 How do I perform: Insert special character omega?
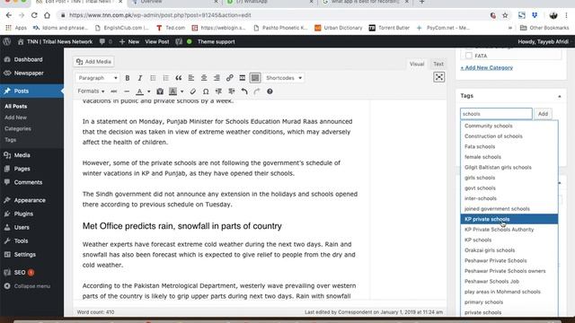(206, 92)
